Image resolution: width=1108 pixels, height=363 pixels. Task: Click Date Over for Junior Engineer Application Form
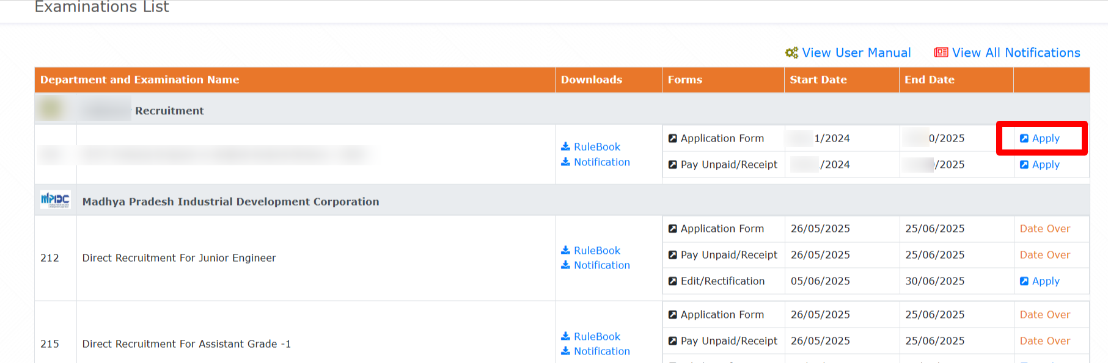(1044, 229)
